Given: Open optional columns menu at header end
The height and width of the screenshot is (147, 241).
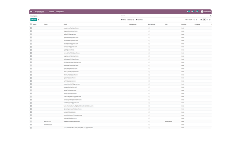Looking at the screenshot, I should 211,24.
